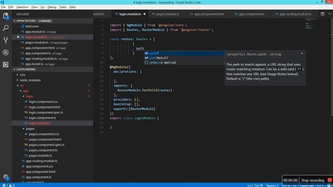Open the View menu
The width and height of the screenshot is (333, 187).
(x=34, y=7)
